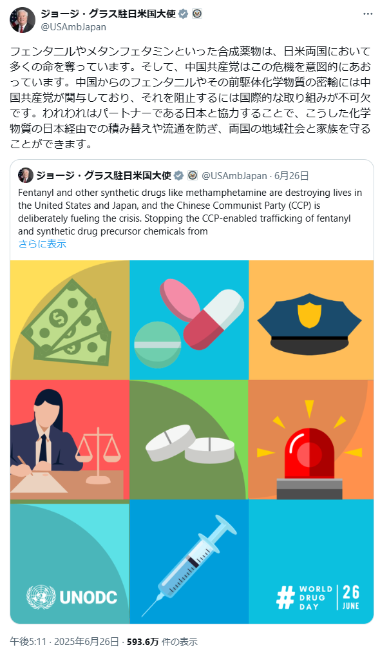Screen dimensions: 380x654
Task: Click the World Drug Day hashtag graphic
Action: [318, 597]
